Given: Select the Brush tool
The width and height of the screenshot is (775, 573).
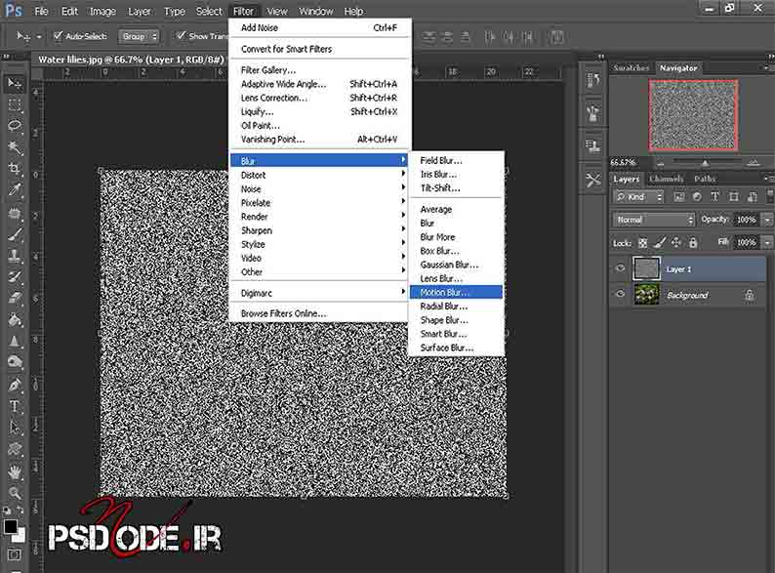Looking at the screenshot, I should click(x=15, y=234).
